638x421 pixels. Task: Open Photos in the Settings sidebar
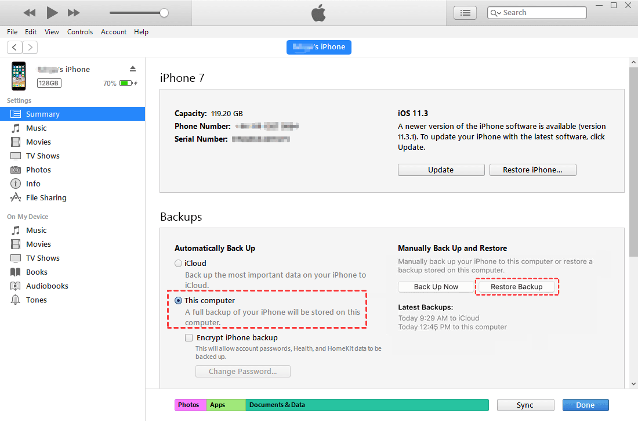point(38,170)
